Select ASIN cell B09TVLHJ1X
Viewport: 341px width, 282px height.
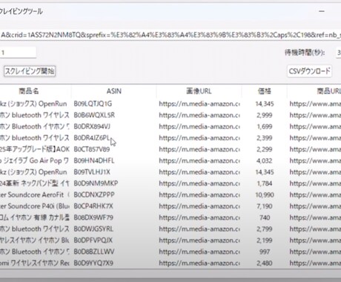tap(92, 172)
